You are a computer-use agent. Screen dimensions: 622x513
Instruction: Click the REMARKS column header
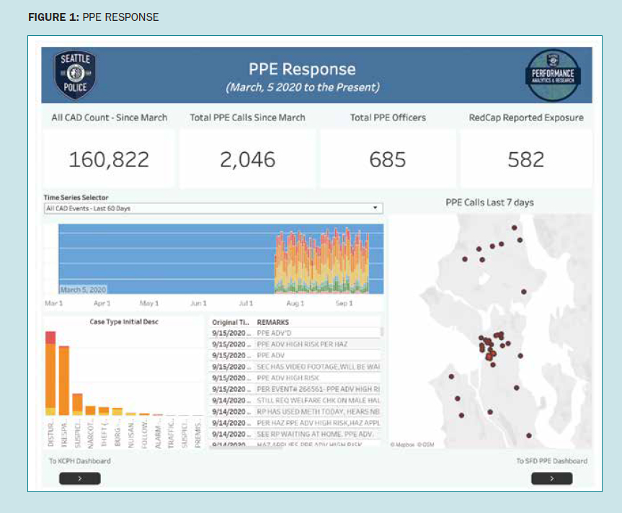[x=272, y=323]
